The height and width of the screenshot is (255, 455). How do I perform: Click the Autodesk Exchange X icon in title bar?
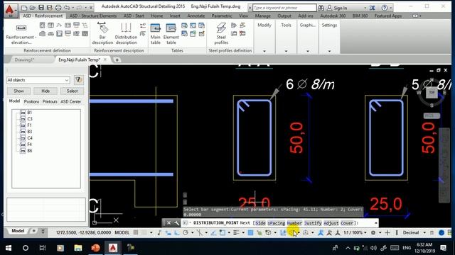(x=373, y=8)
